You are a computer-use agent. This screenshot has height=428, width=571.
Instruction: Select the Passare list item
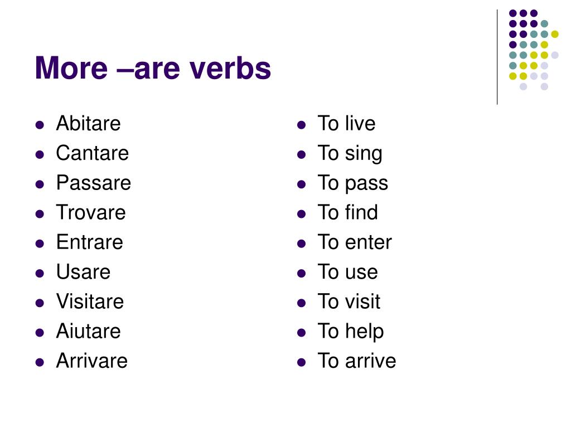(94, 183)
